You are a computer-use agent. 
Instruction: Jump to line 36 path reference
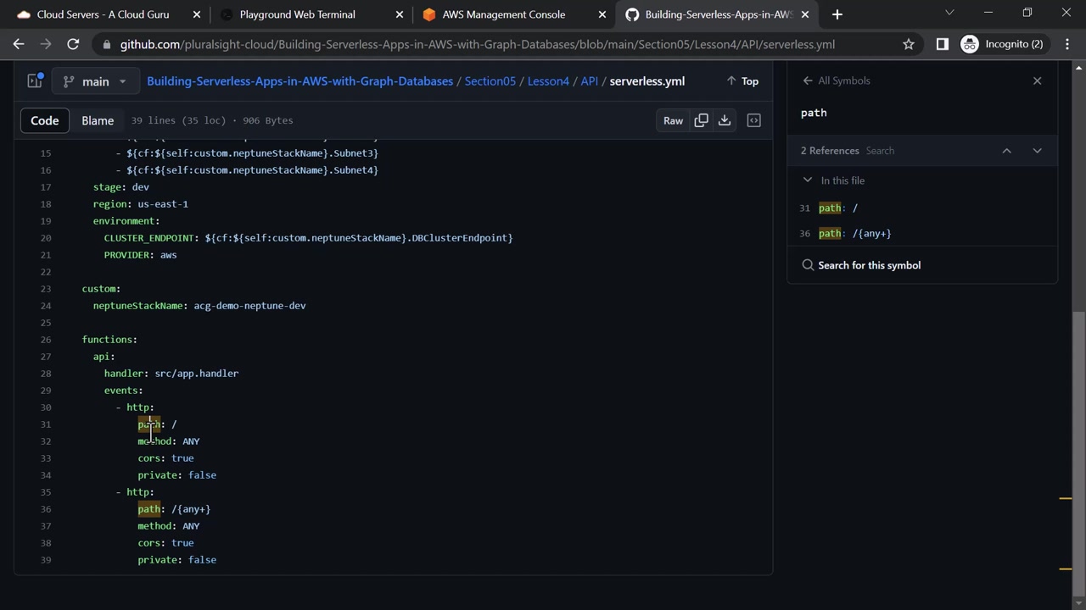(x=854, y=233)
